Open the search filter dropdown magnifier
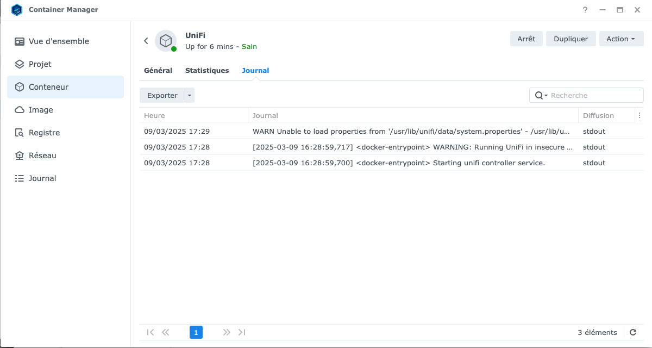Image resolution: width=652 pixels, height=348 pixels. pos(541,95)
